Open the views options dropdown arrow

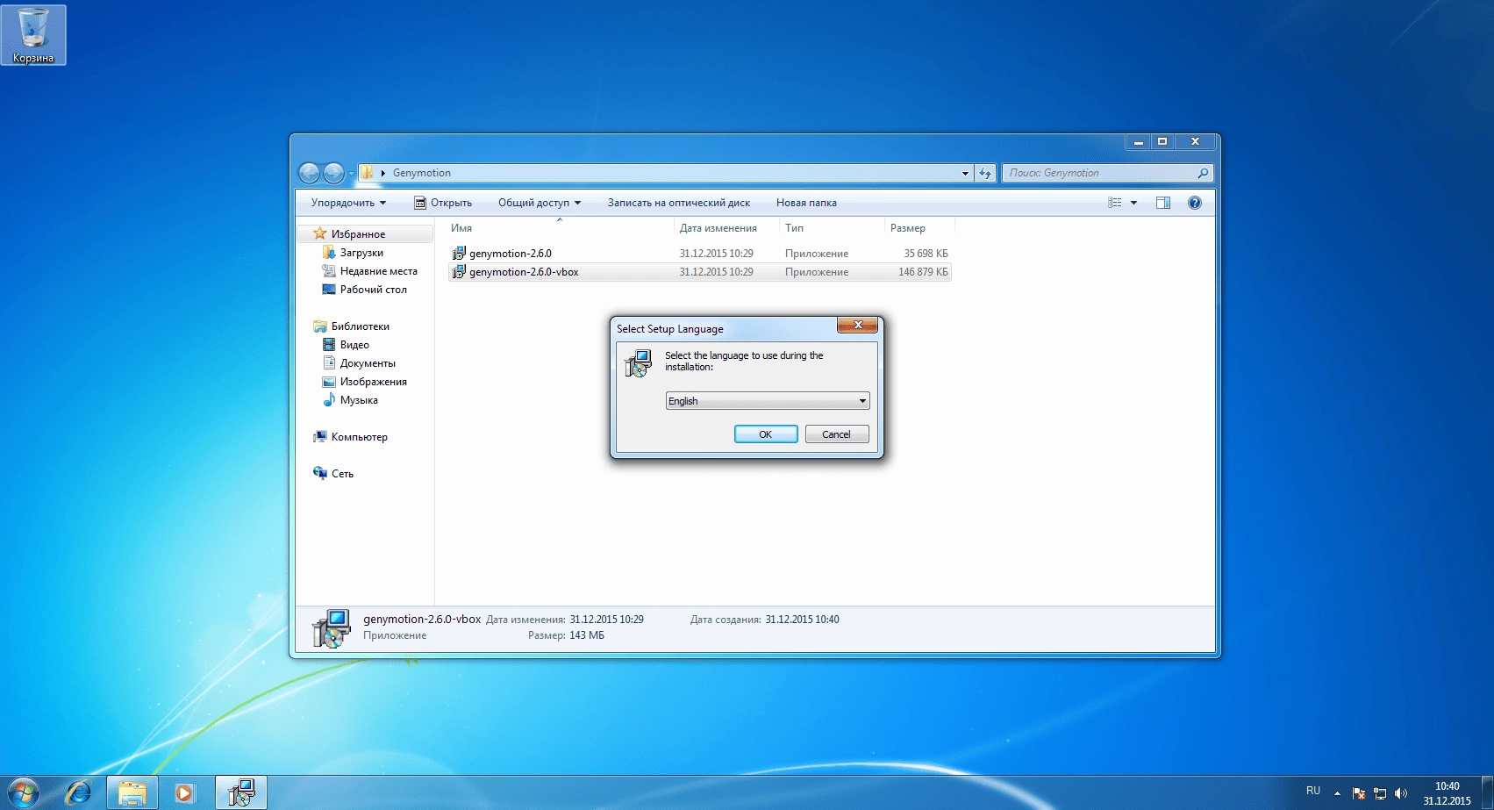tap(1133, 203)
